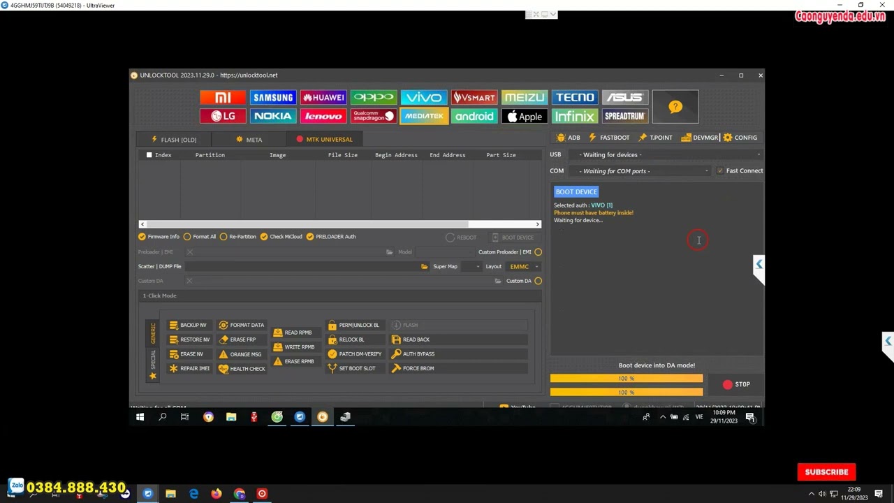Viewport: 894px width, 503px height.
Task: Click the Scatter file browse folder icon
Action: pyautogui.click(x=424, y=266)
